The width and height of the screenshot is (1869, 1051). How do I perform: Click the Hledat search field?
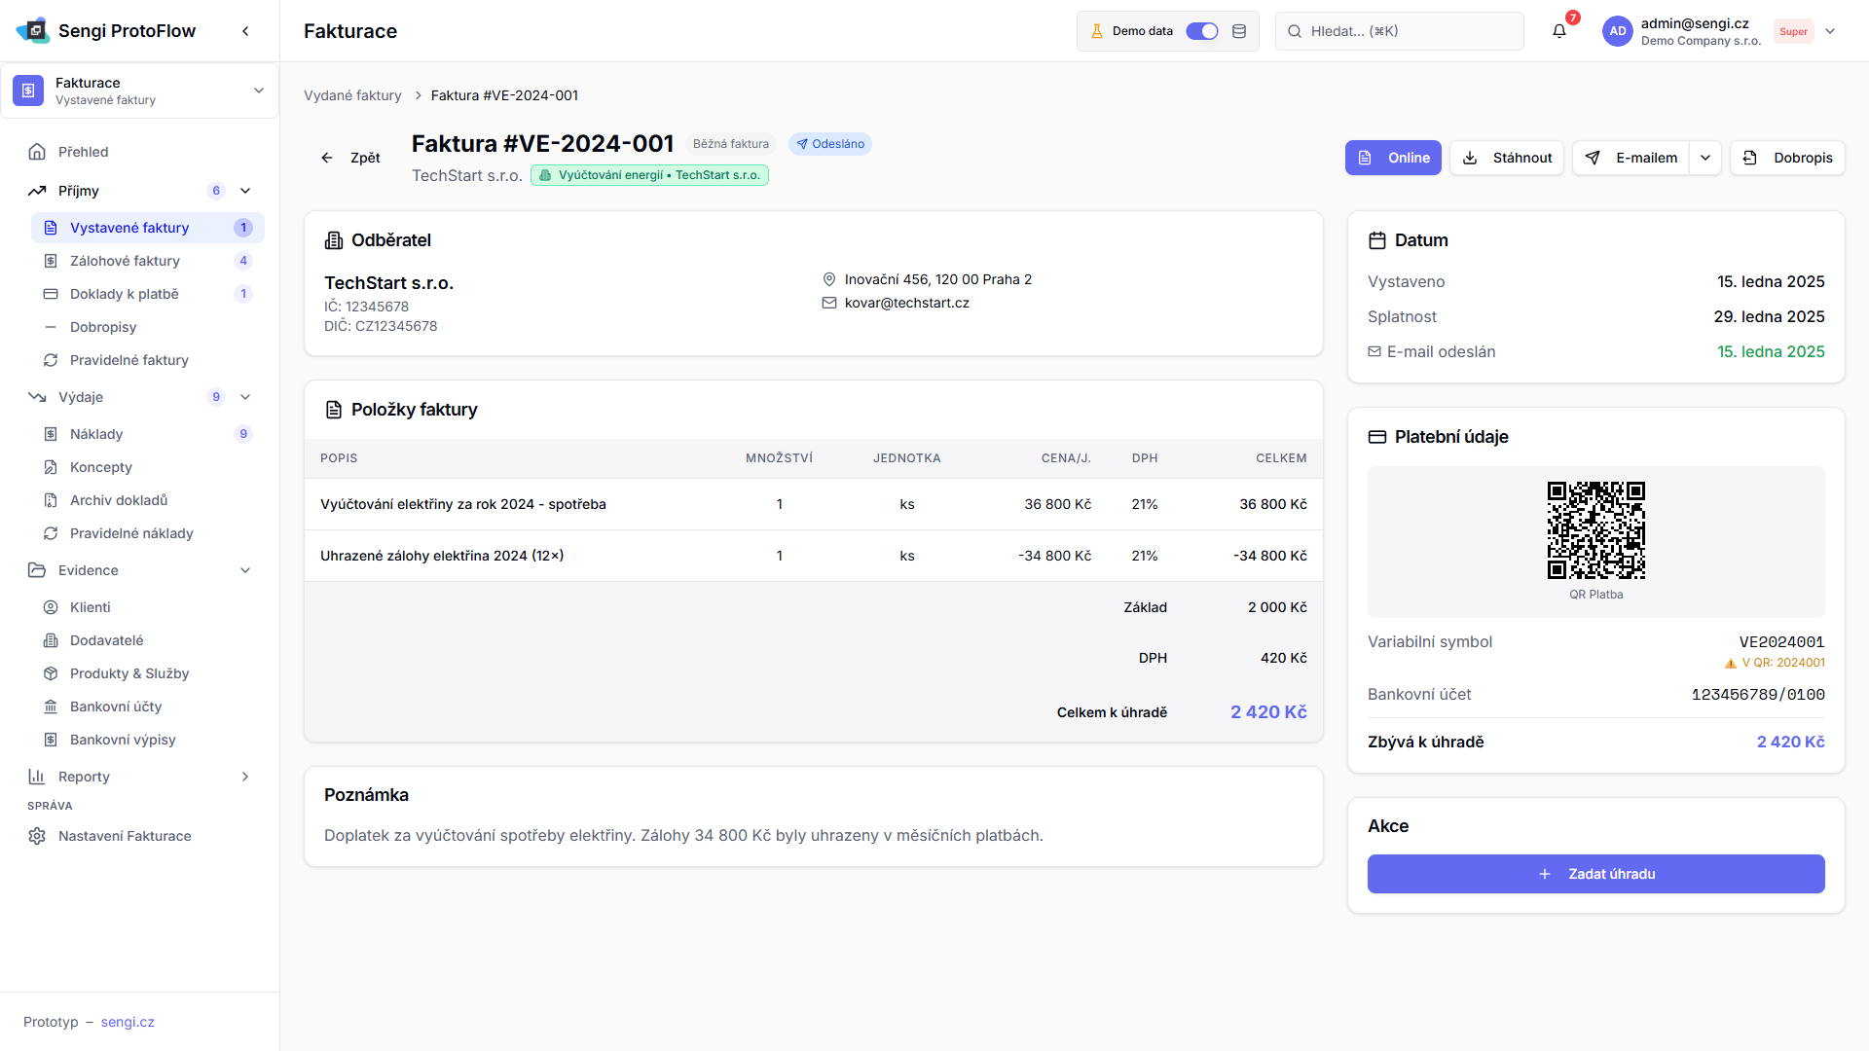click(1400, 31)
